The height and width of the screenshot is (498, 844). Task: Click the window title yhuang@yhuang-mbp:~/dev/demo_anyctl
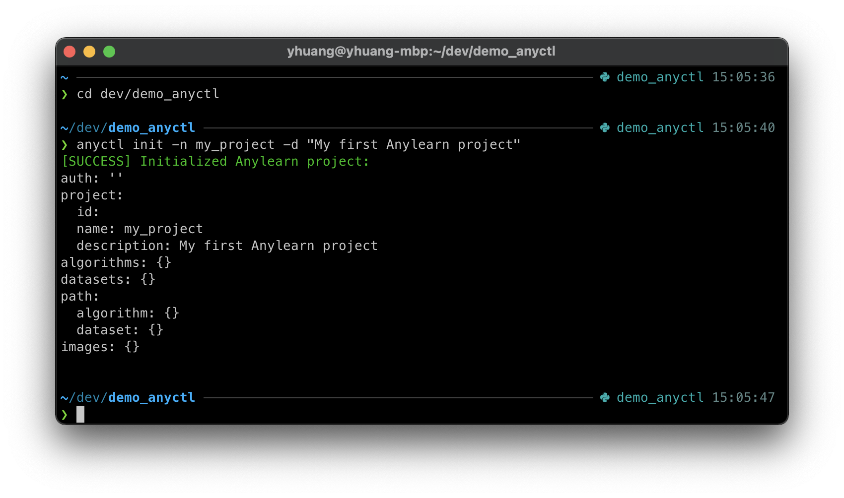click(x=421, y=51)
